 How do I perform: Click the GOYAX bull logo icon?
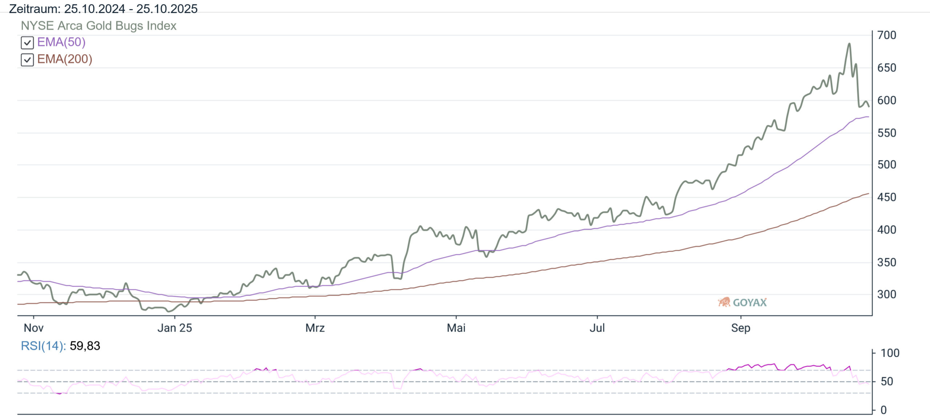[724, 302]
